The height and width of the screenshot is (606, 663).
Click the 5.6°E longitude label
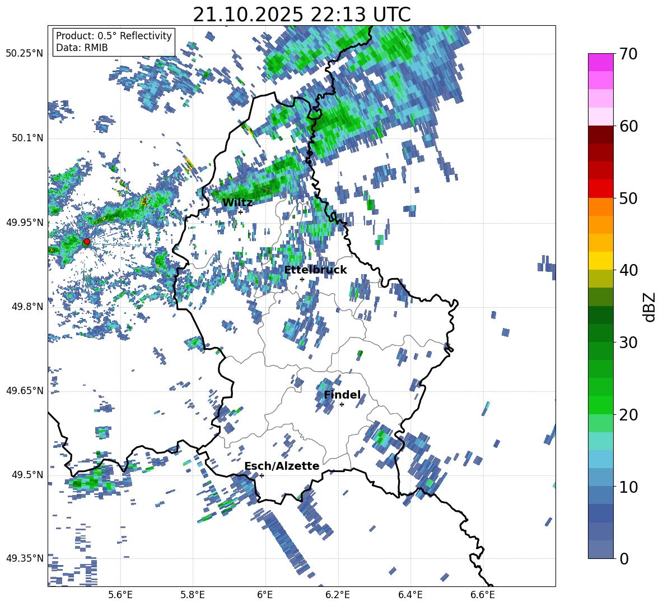pyautogui.click(x=120, y=595)
